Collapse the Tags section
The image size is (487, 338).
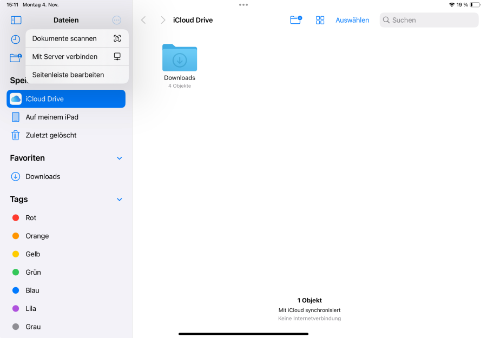tap(119, 199)
